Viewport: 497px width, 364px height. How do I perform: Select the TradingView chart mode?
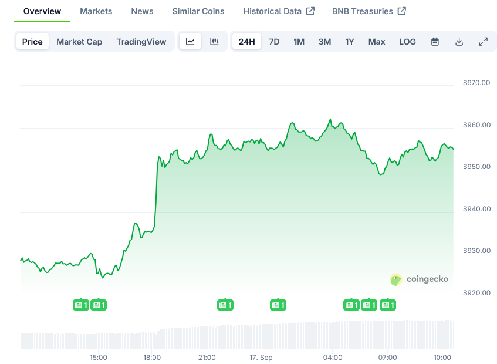click(141, 42)
